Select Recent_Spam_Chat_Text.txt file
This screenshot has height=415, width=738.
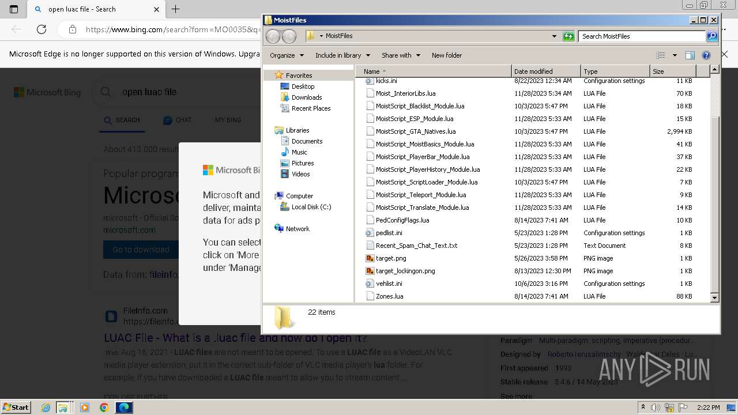(416, 246)
